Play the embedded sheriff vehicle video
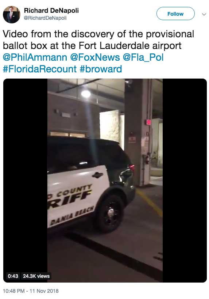This screenshot has height=299, width=209. [105, 181]
